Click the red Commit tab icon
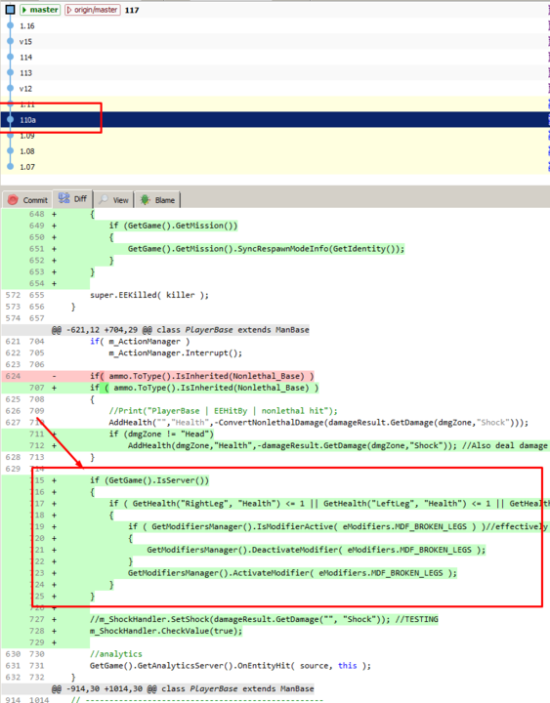This screenshot has height=703, width=550. (13, 200)
